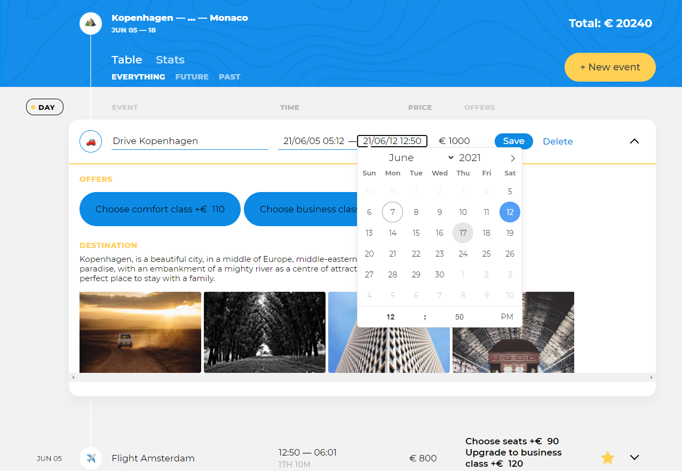Click the New event button
This screenshot has height=471, width=682.
click(610, 67)
